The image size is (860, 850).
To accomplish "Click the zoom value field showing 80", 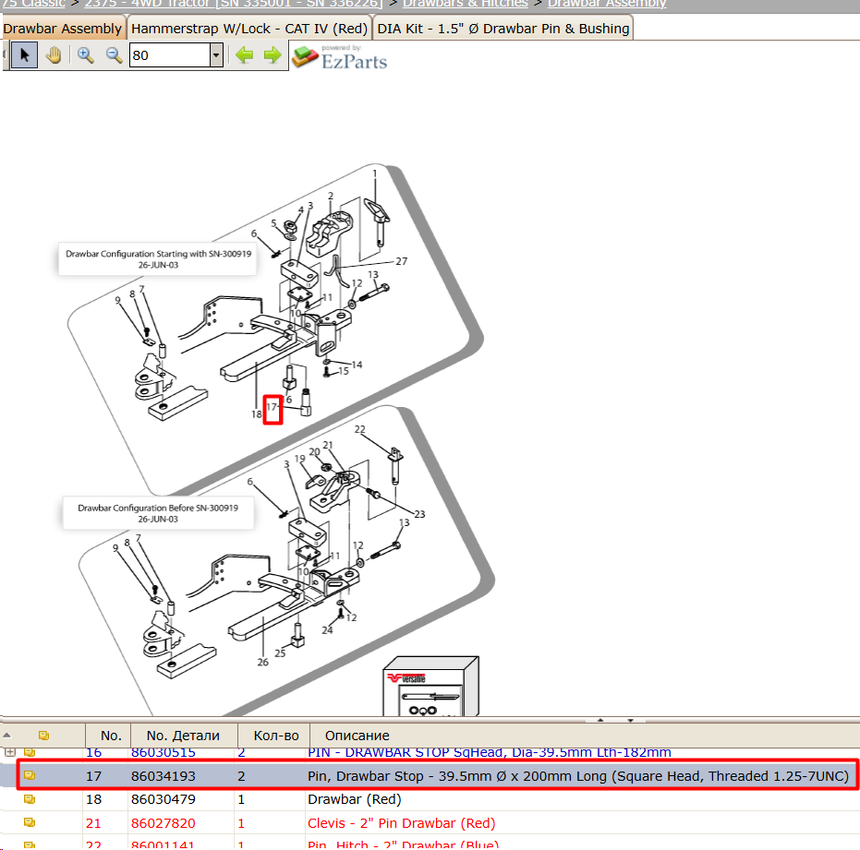I will [169, 55].
